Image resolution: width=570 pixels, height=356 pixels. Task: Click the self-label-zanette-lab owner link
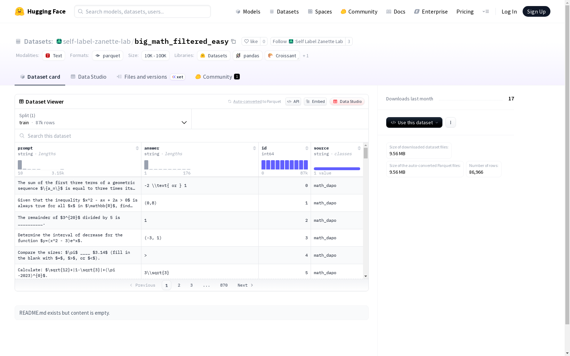(x=97, y=41)
